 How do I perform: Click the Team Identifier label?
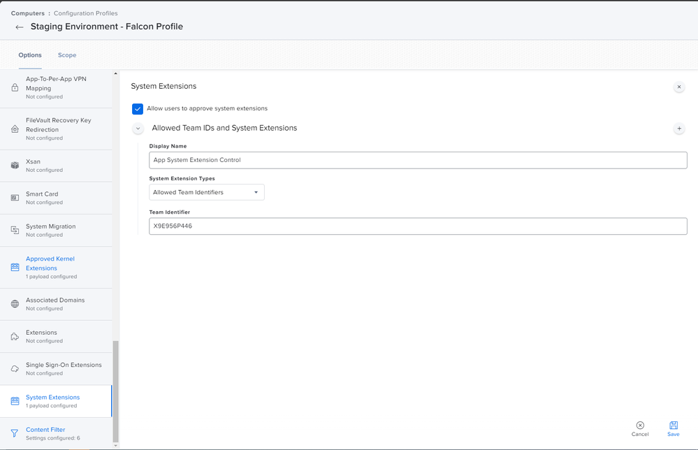[170, 212]
